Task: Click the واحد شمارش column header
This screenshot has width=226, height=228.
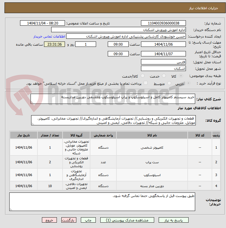Action: pyautogui.click(x=103, y=135)
